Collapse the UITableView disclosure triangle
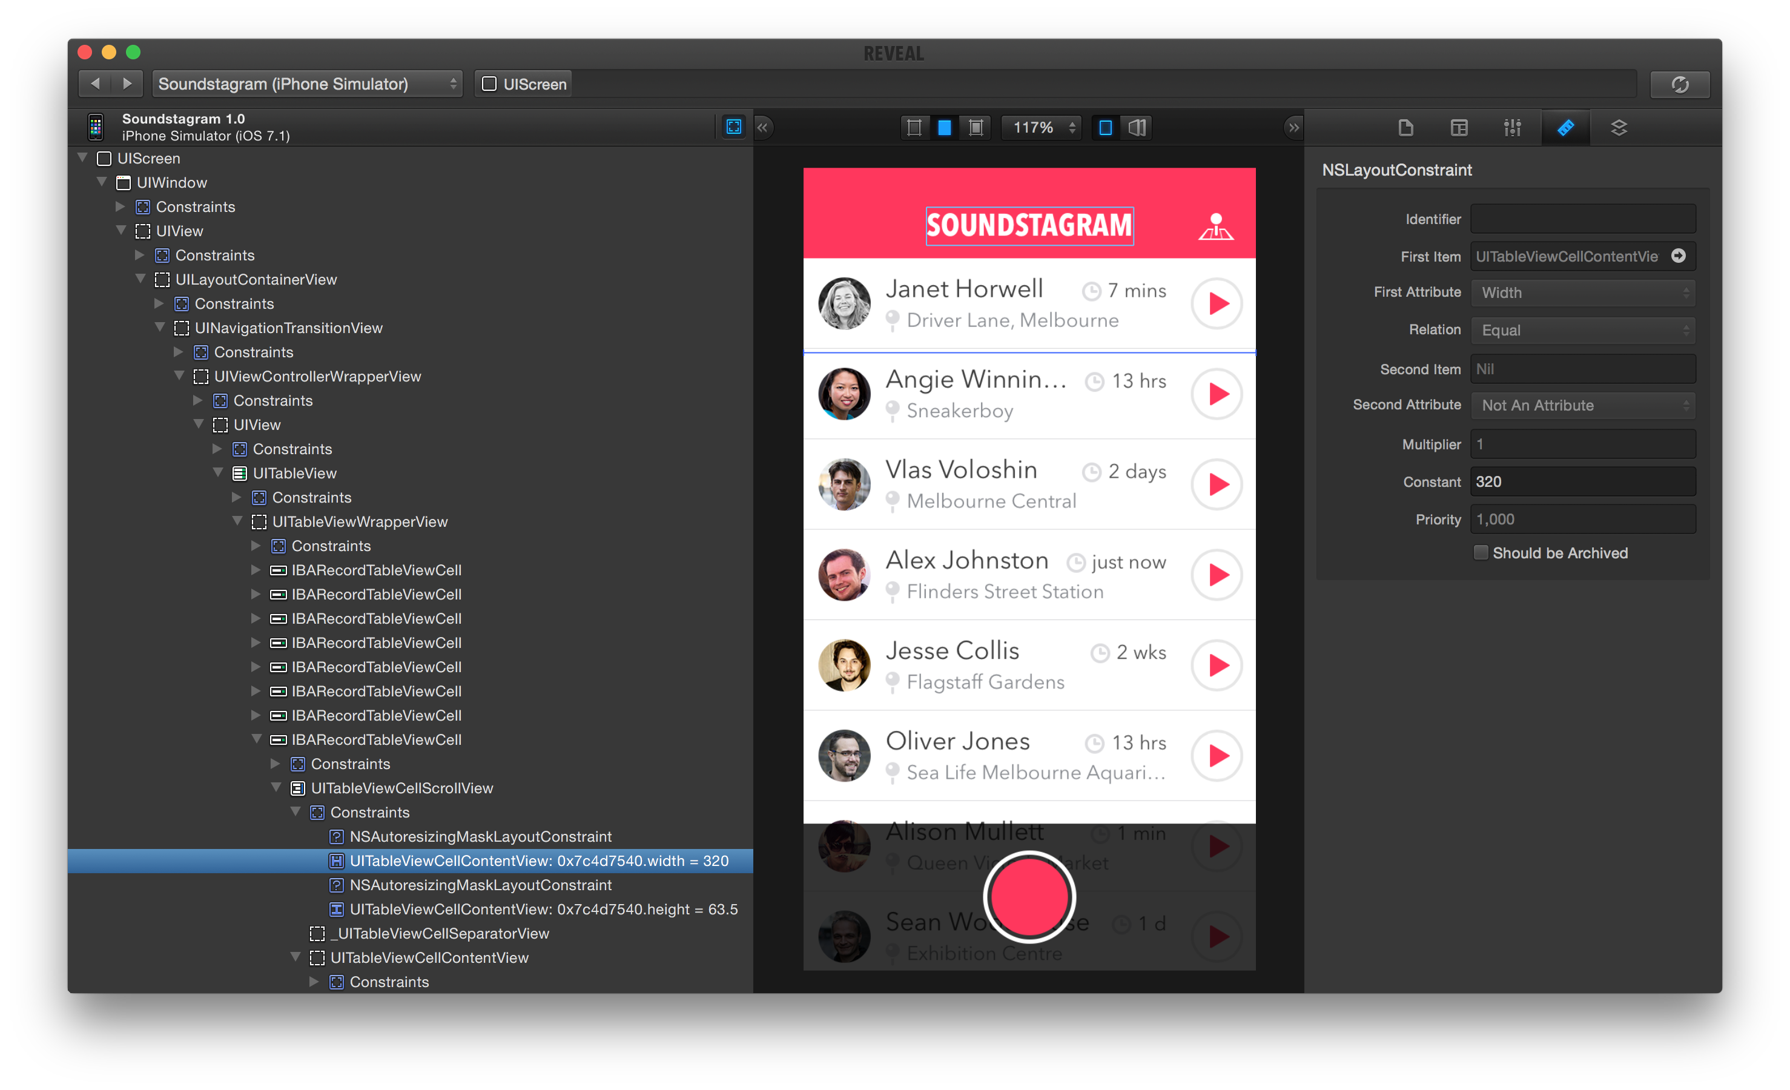Image resolution: width=1790 pixels, height=1090 pixels. coord(218,472)
